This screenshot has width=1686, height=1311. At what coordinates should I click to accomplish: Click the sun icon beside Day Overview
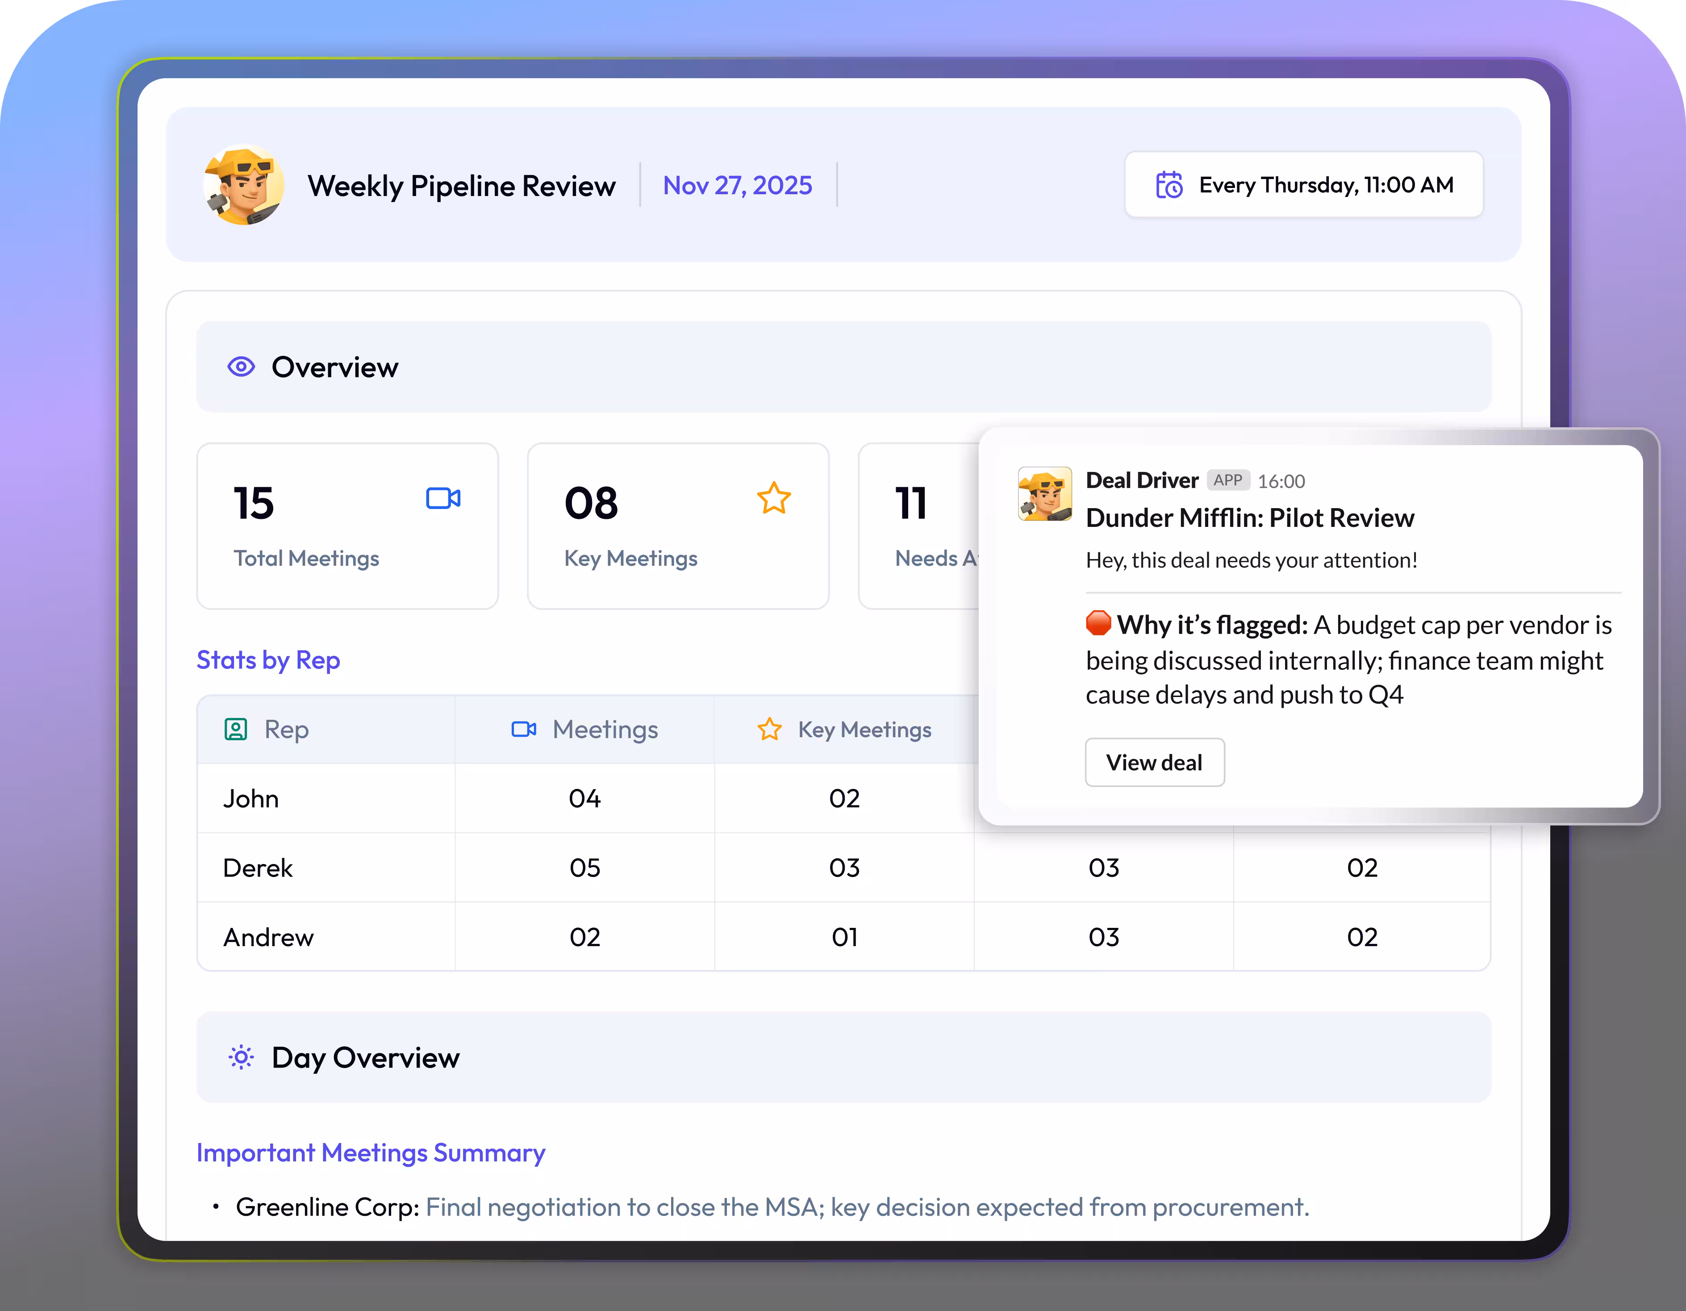pos(241,1057)
